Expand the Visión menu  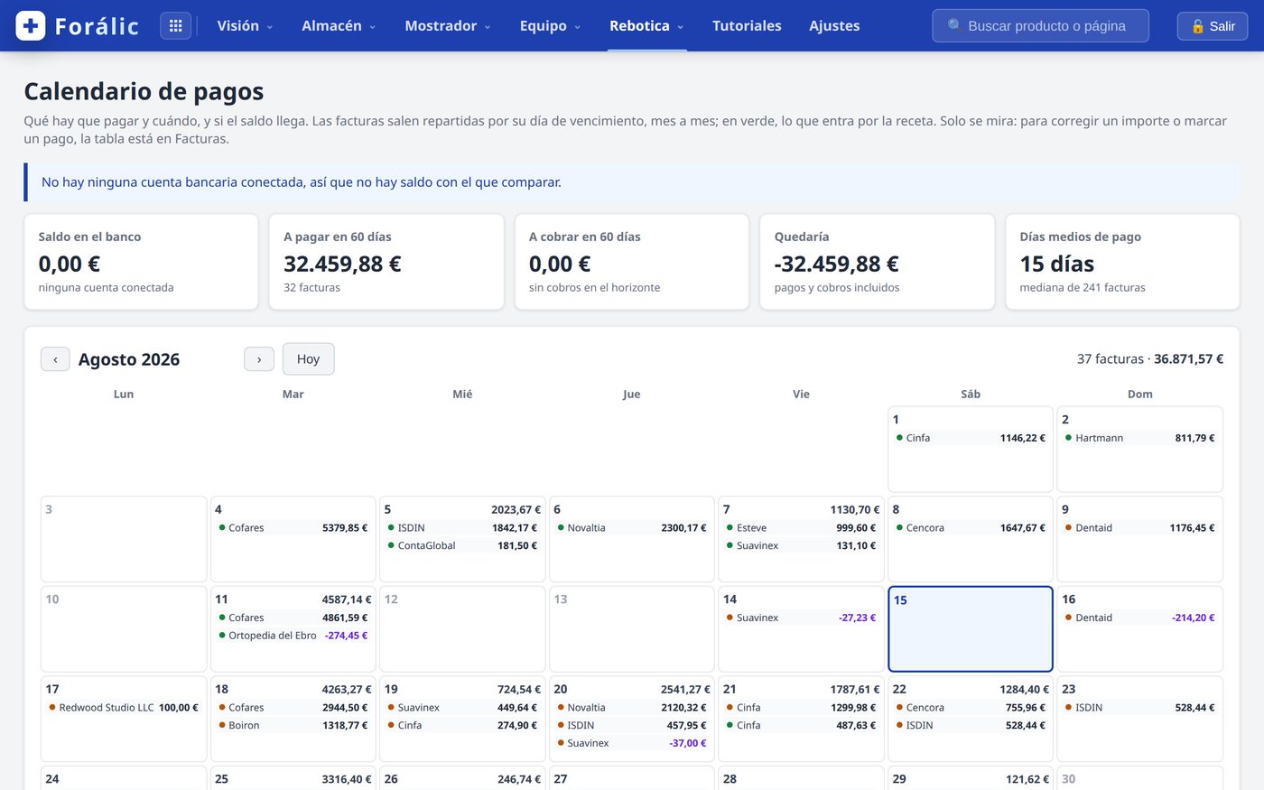click(x=245, y=25)
